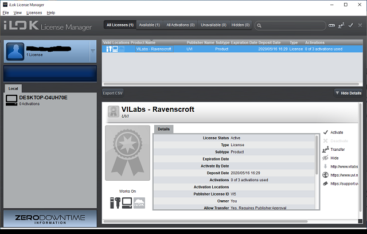Sort by Subtype column header
Image resolution: width=367 pixels, height=234 pixels.
(222, 42)
